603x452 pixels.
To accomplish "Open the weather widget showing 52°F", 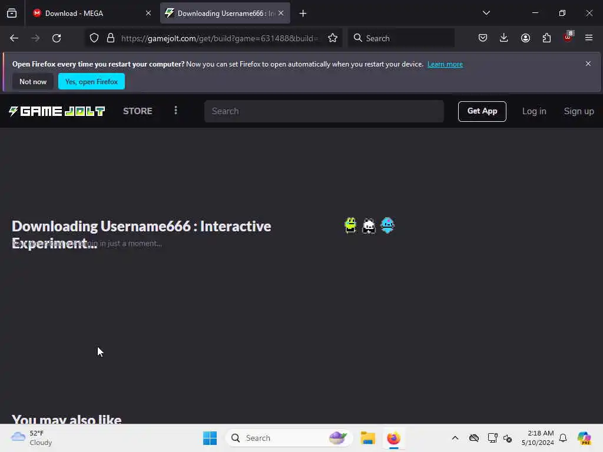I will (32, 438).
